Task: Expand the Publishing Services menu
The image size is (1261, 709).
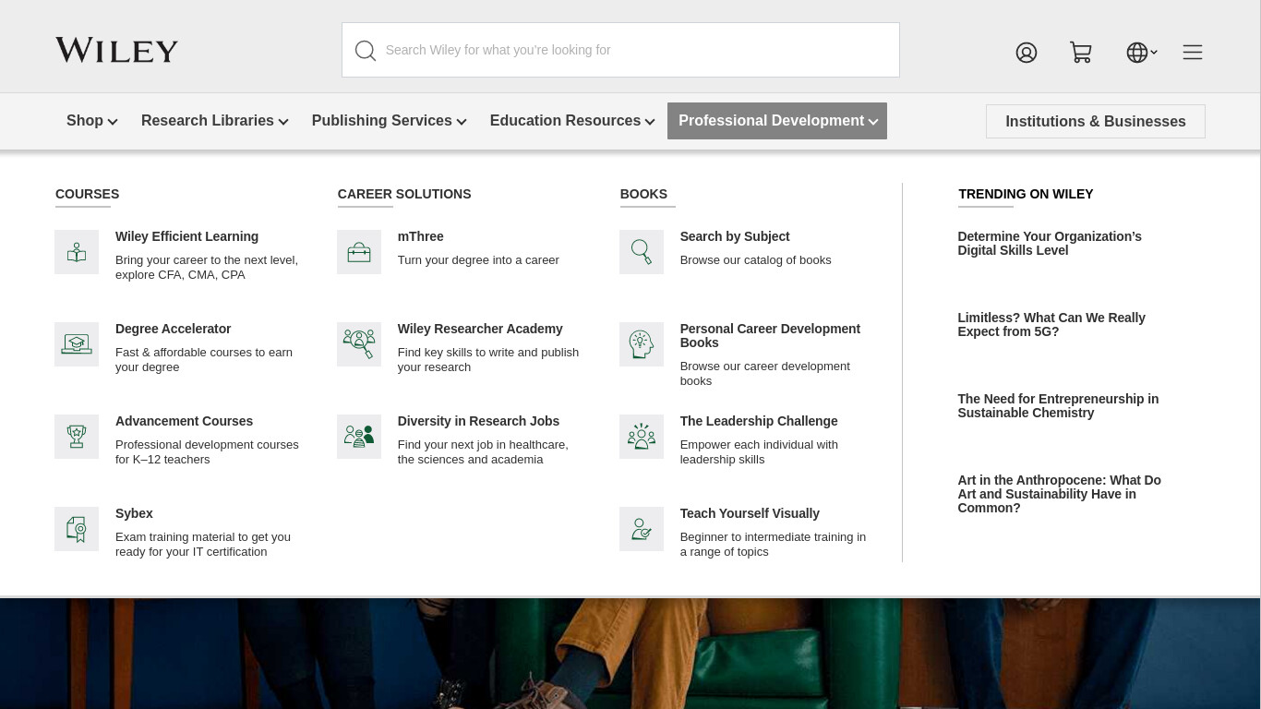Action: pyautogui.click(x=389, y=121)
